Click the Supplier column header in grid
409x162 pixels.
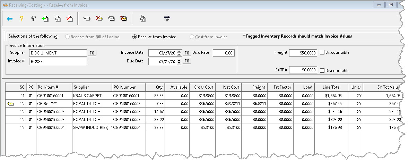pyautogui.click(x=92, y=87)
